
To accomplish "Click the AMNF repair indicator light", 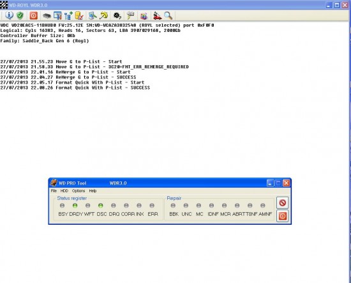I will pyautogui.click(x=263, y=206).
